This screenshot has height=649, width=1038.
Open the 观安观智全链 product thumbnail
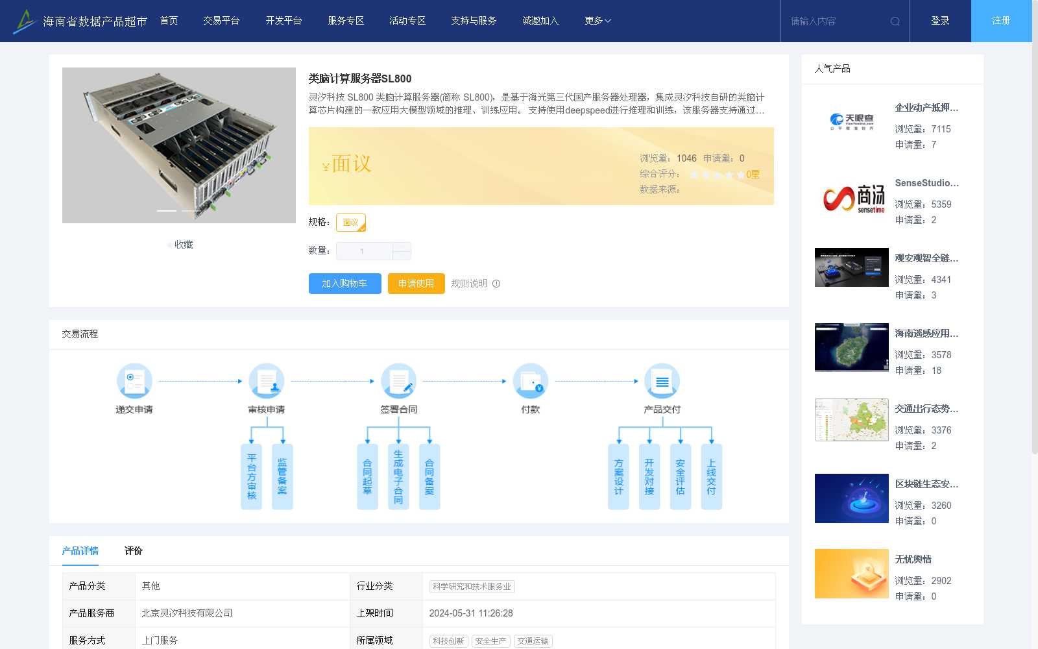pos(852,267)
